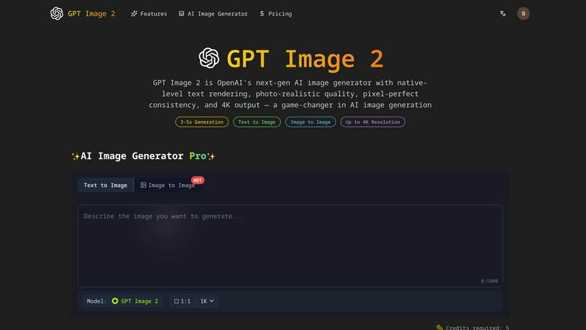Screen dimensions: 586x330
Task: Switch to the Text to Image tab
Action: (x=105, y=186)
